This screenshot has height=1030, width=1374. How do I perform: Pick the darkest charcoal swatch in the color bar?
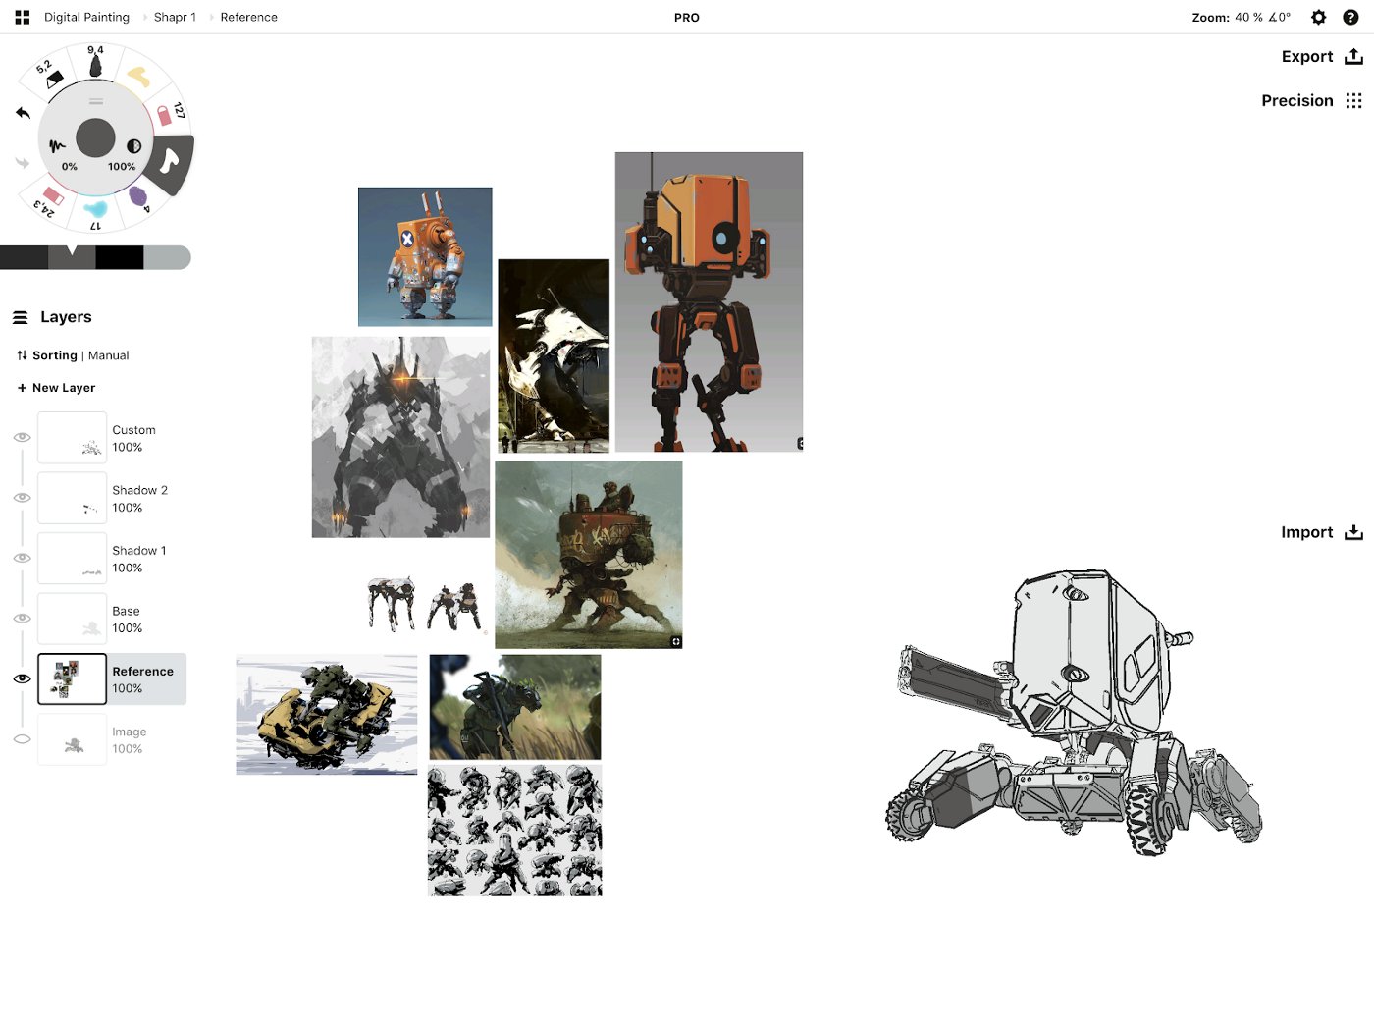point(24,257)
